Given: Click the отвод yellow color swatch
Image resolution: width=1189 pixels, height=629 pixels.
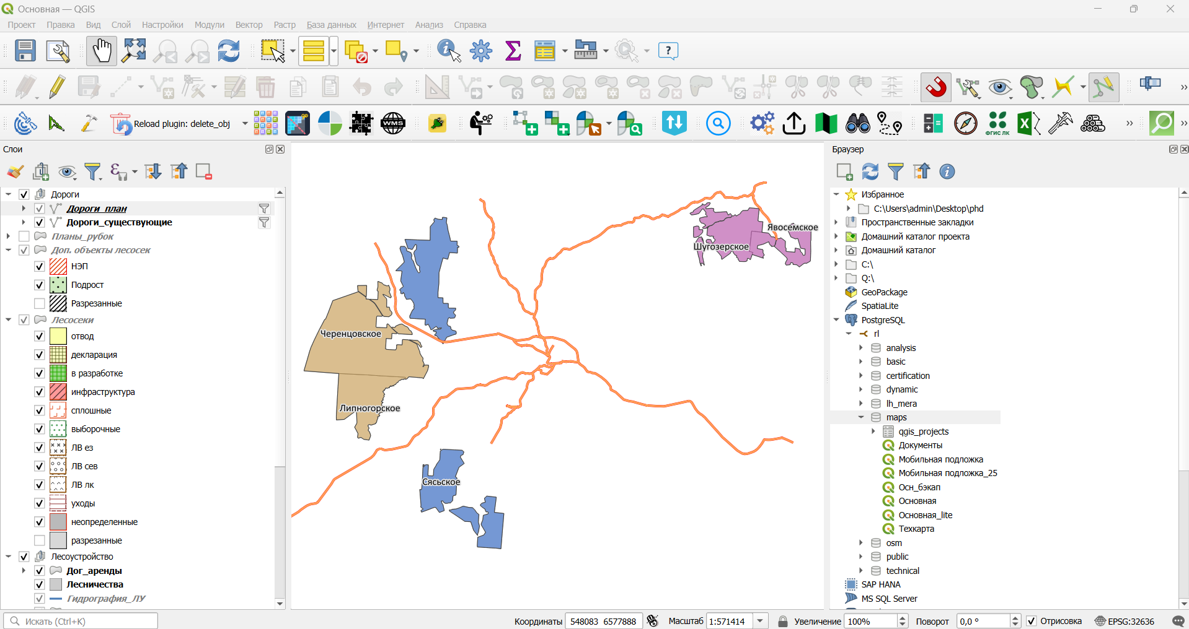Looking at the screenshot, I should click(x=58, y=336).
